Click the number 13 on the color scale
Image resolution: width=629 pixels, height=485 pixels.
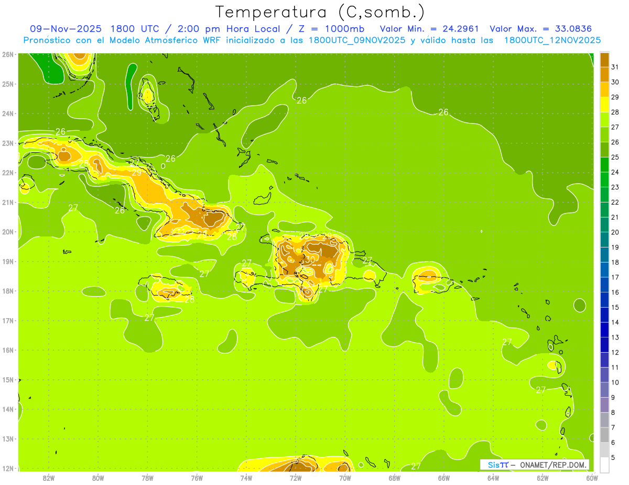tap(615, 337)
